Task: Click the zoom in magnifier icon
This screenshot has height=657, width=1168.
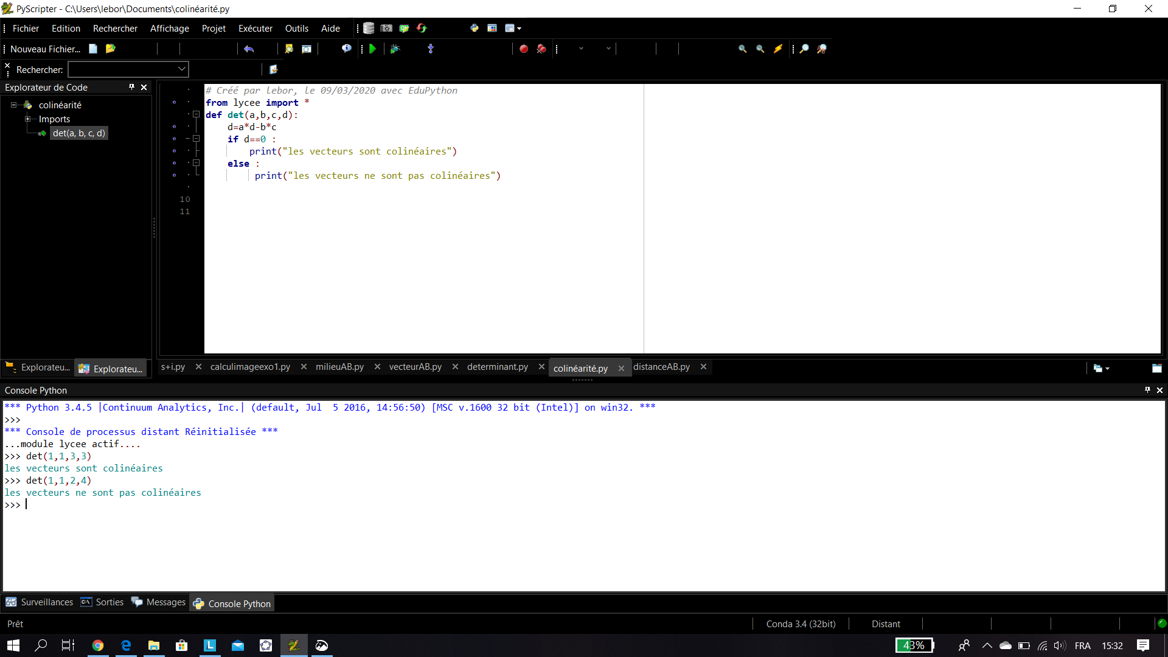Action: pyautogui.click(x=742, y=49)
